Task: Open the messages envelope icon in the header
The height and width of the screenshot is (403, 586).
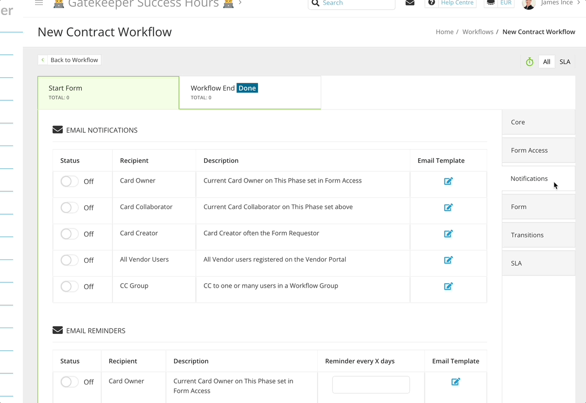Action: pyautogui.click(x=409, y=3)
